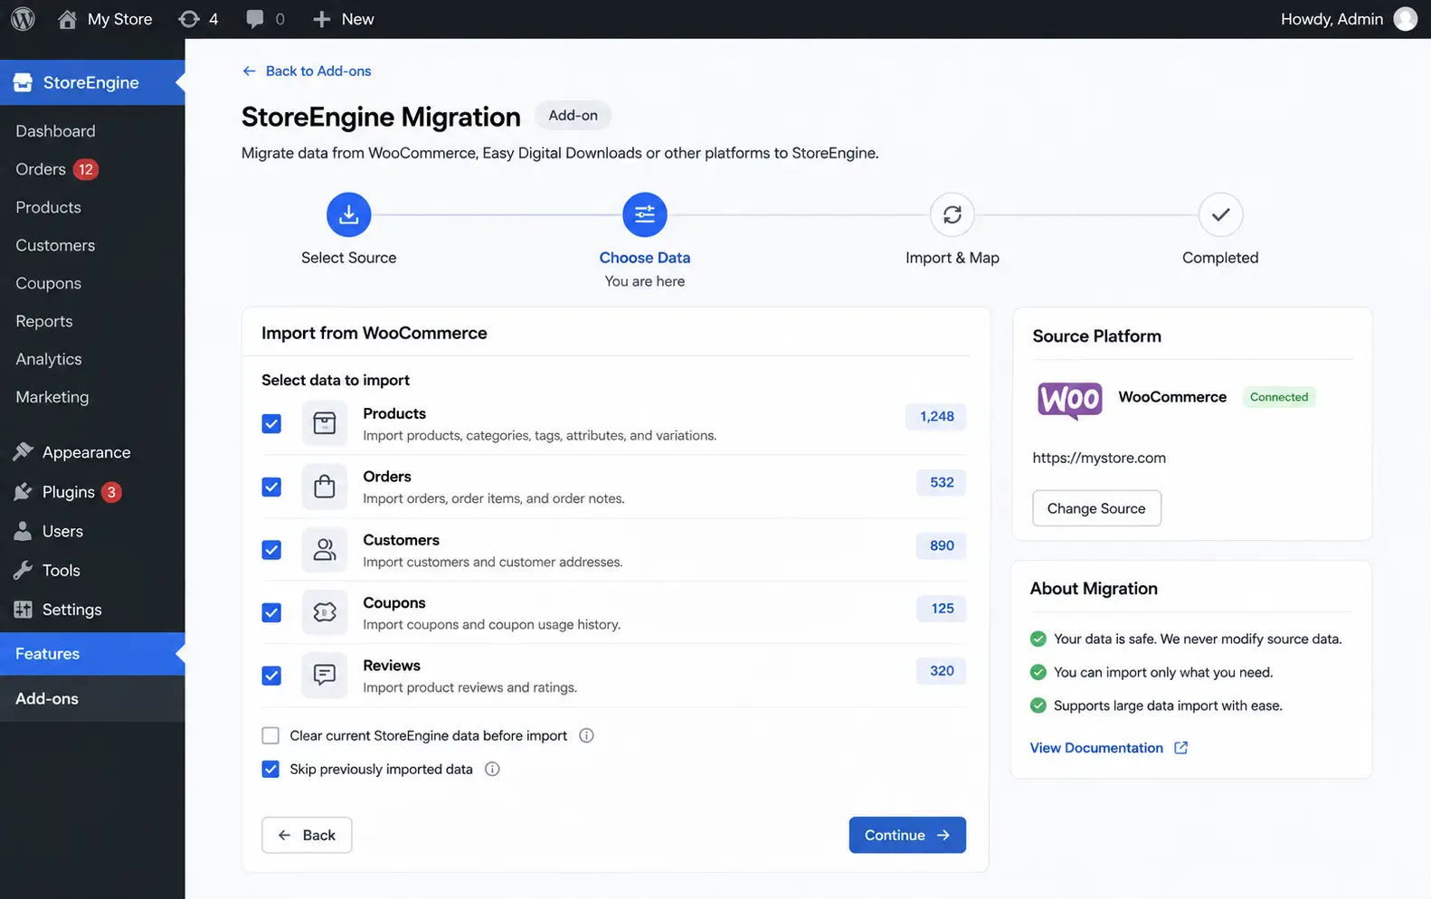The width and height of the screenshot is (1431, 899).
Task: Open the comments bubble icon
Action: click(x=255, y=19)
